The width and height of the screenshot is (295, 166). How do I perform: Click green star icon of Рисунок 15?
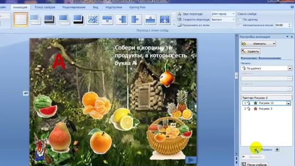[255, 103]
